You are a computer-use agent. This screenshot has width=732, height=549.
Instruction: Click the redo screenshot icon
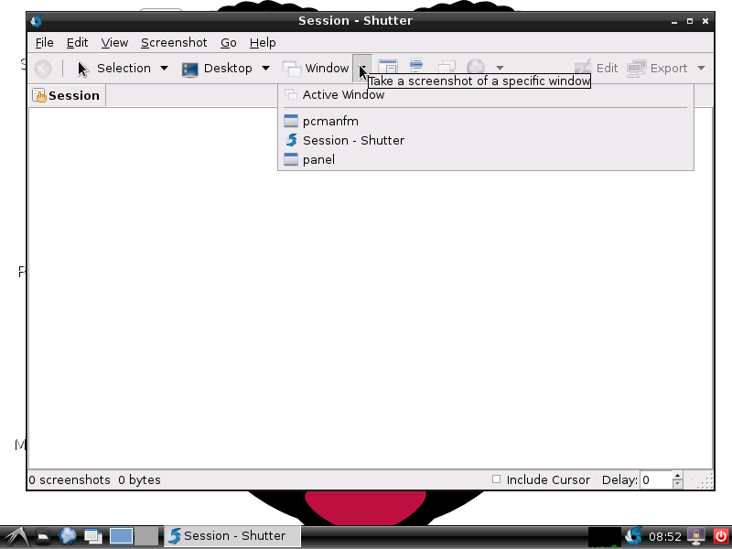pos(43,69)
